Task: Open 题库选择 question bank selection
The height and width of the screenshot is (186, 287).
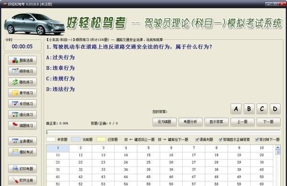Action: (x=22, y=61)
